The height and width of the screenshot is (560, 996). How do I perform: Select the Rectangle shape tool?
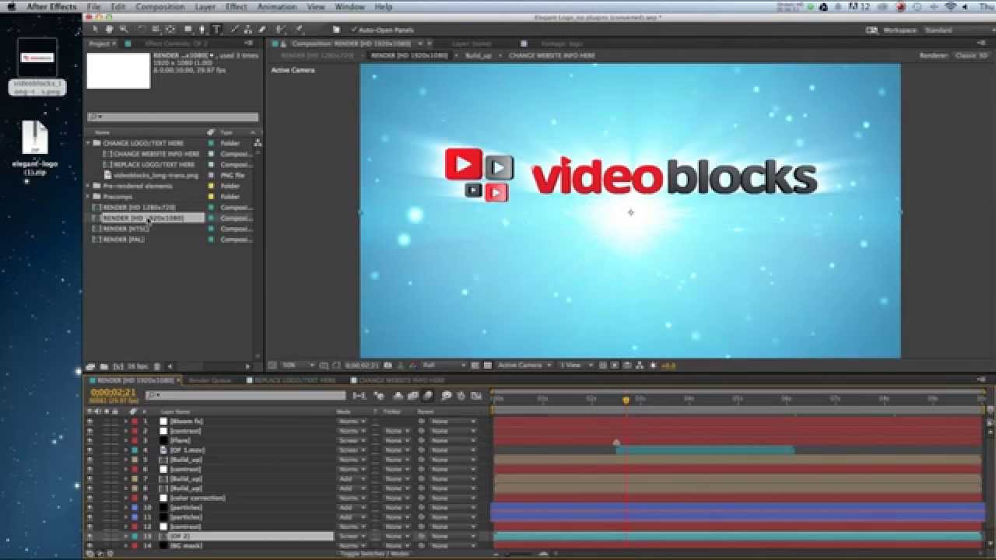click(188, 30)
